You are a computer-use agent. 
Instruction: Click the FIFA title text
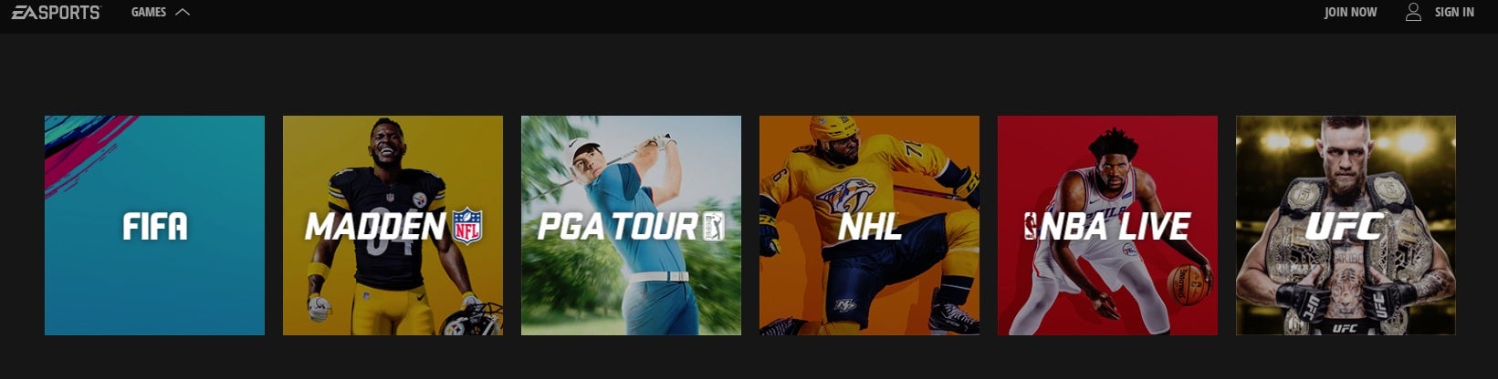155,226
